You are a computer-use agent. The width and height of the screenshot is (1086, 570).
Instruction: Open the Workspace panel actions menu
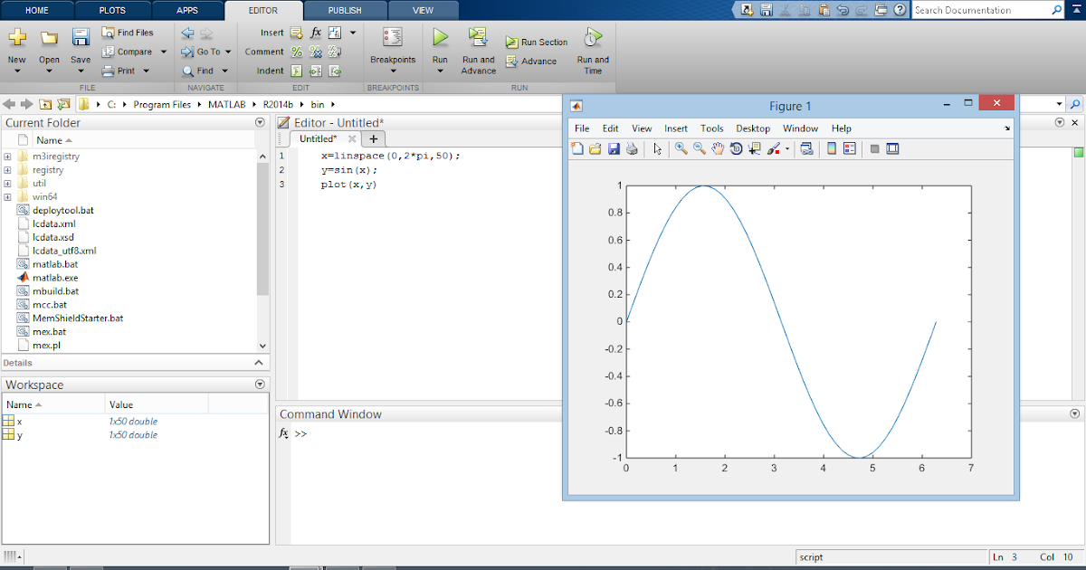(261, 385)
